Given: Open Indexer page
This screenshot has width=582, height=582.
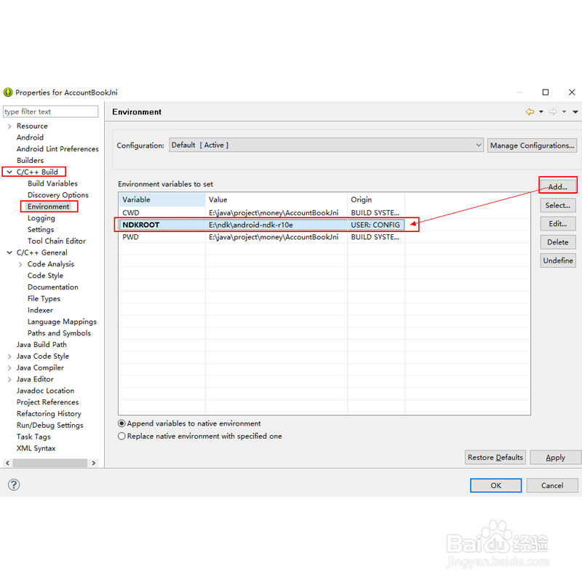Looking at the screenshot, I should pyautogui.click(x=40, y=310).
